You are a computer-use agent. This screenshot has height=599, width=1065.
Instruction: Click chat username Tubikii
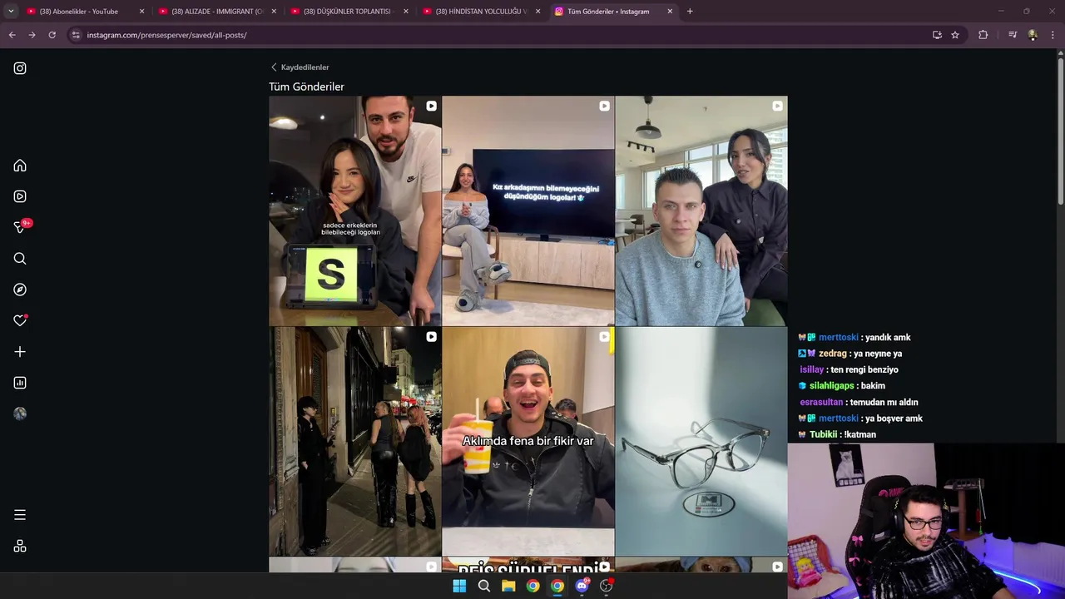tap(824, 434)
